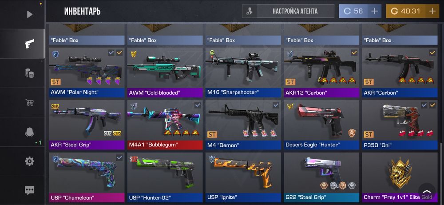The width and height of the screenshot is (444, 205).
Task: Select the pistol inventory sidebar icon
Action: coord(29,44)
